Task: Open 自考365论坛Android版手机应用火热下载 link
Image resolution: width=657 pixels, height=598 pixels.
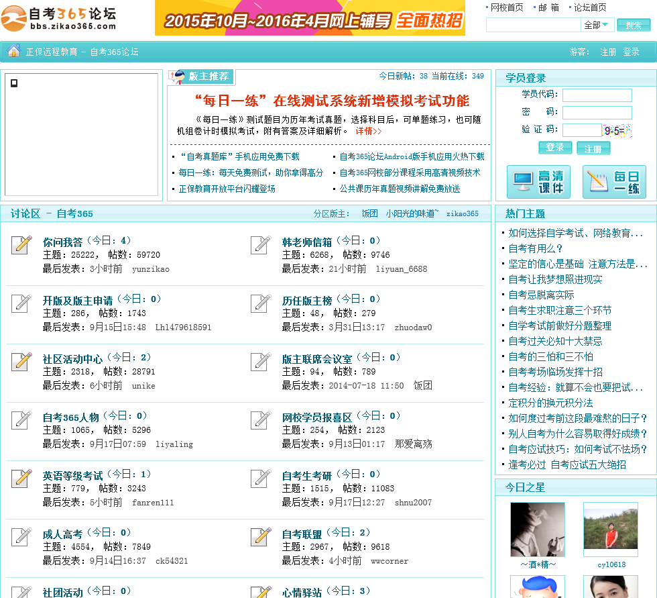Action: click(x=412, y=157)
